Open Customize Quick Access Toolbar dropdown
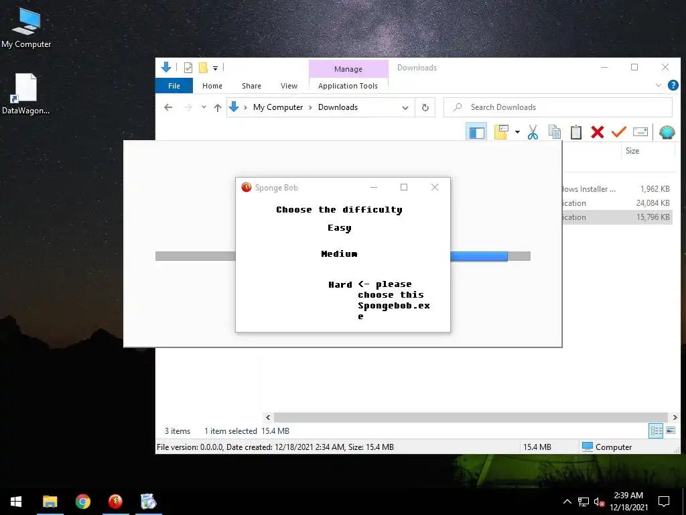686x515 pixels. tap(215, 68)
